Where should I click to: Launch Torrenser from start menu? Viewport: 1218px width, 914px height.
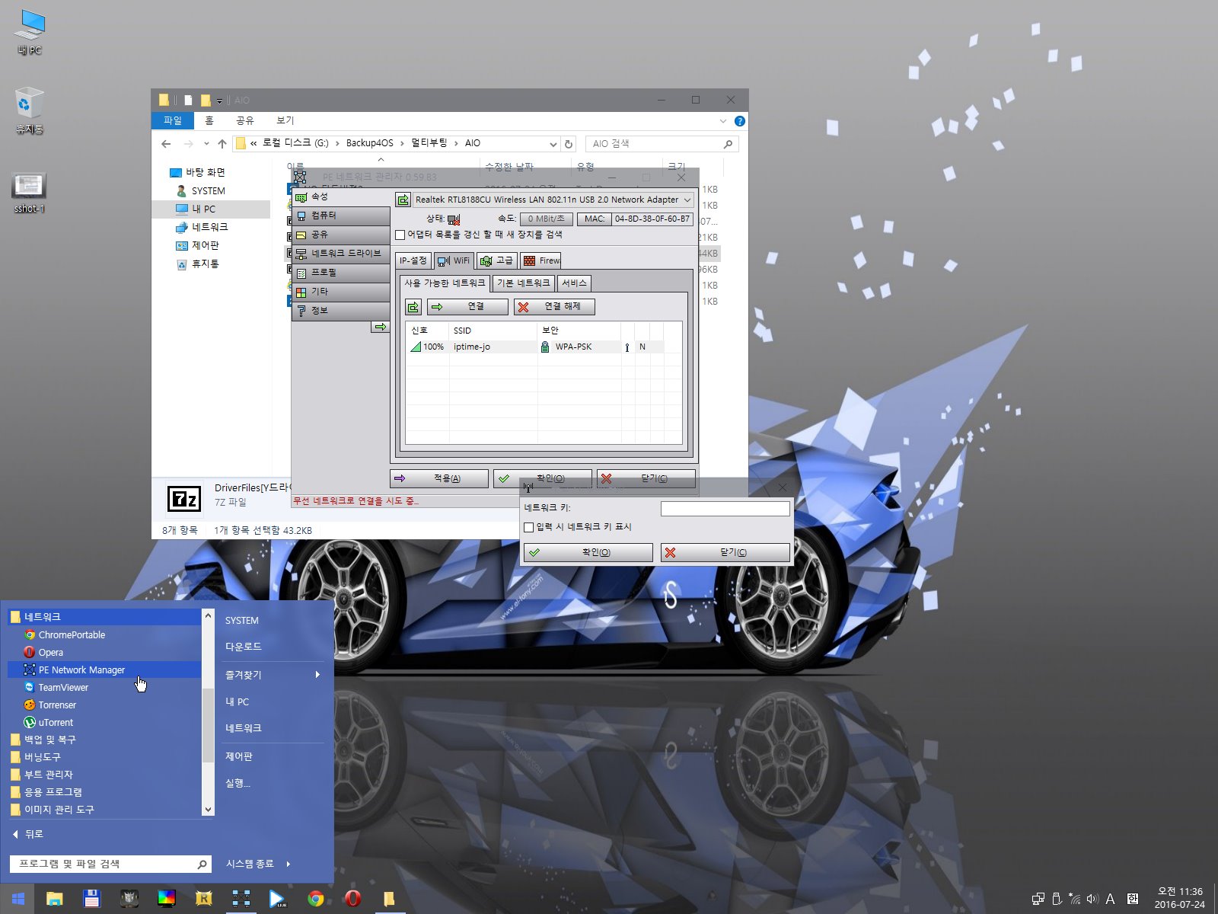point(57,705)
